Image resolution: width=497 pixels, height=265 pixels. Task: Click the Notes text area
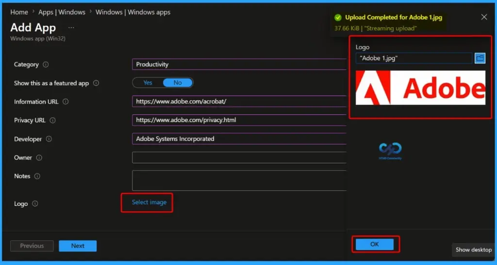point(239,181)
